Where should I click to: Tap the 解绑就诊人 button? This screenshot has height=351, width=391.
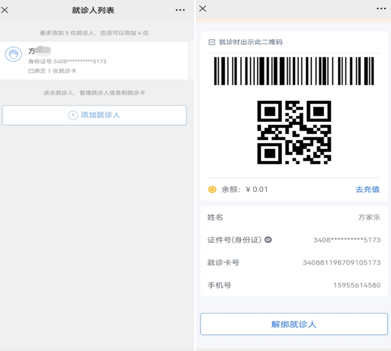point(294,324)
